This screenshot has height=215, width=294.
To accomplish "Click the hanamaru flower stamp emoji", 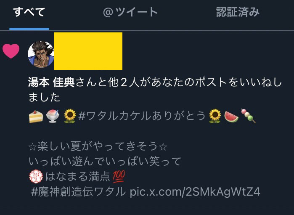I will pyautogui.click(x=36, y=176).
